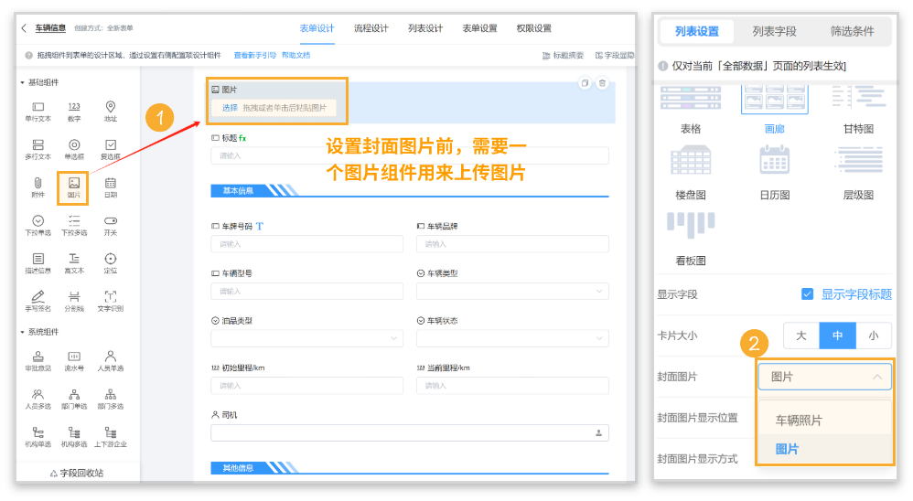Choose 层级图 view type

(858, 173)
